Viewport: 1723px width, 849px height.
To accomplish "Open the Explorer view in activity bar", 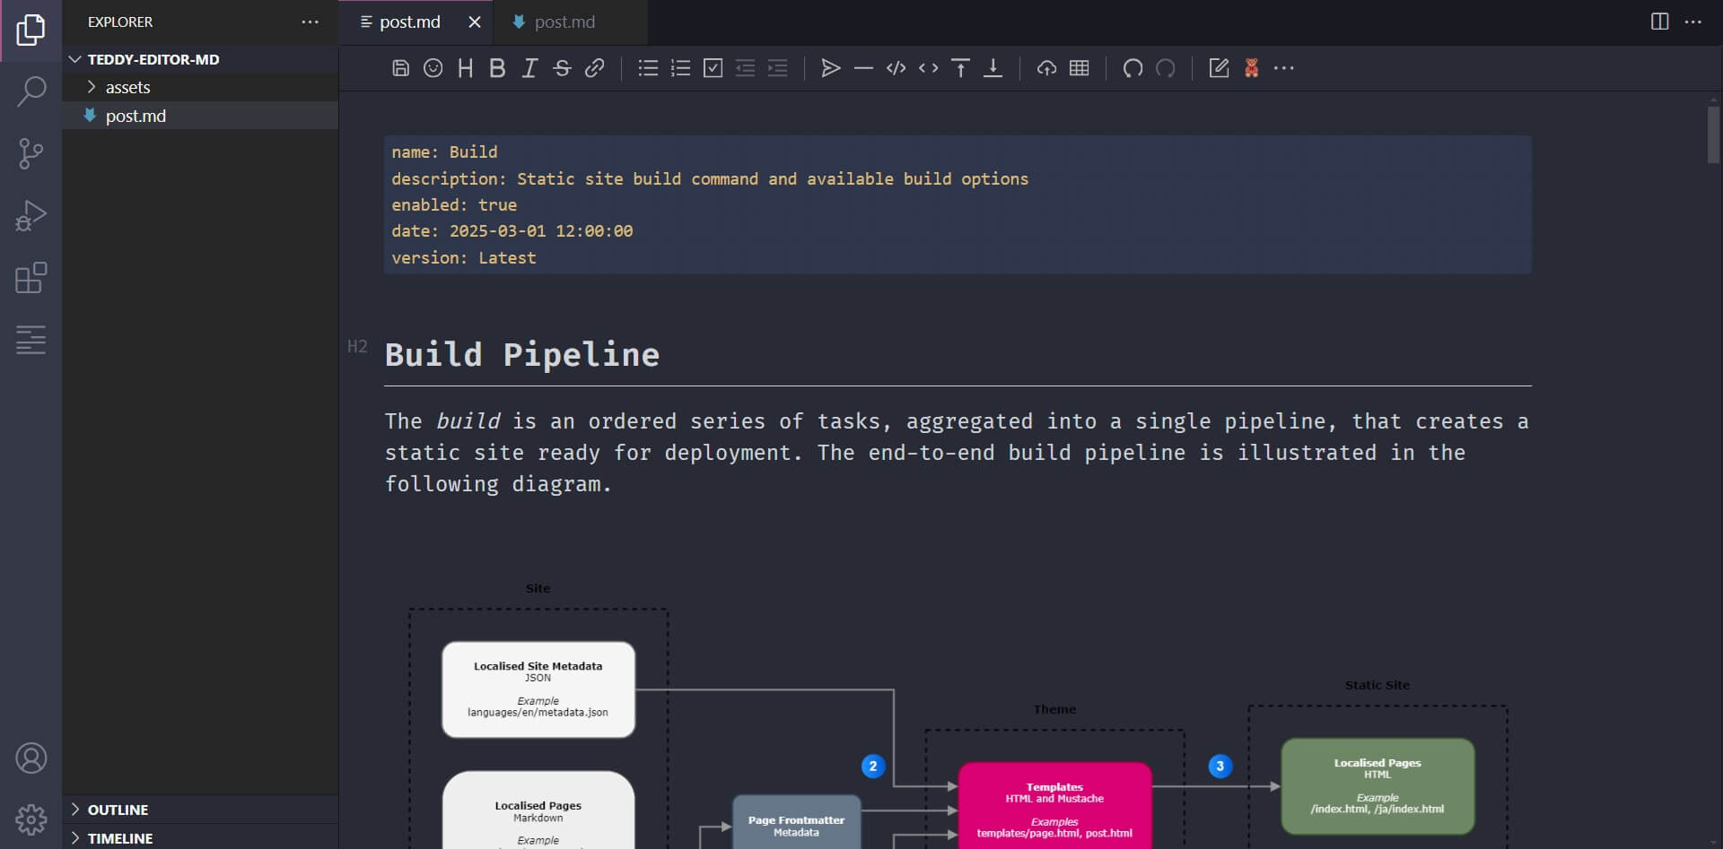I will pos(31,30).
